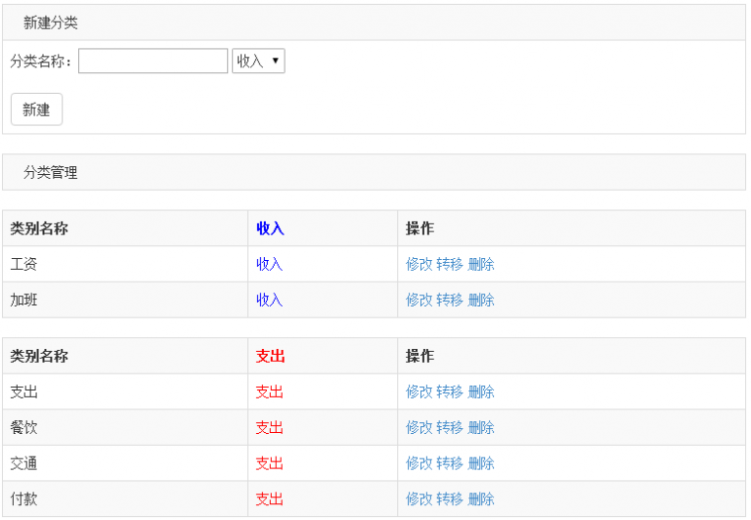The width and height of the screenshot is (751, 520).
Task: Transfer the 加班 category using 转移
Action: coord(450,300)
